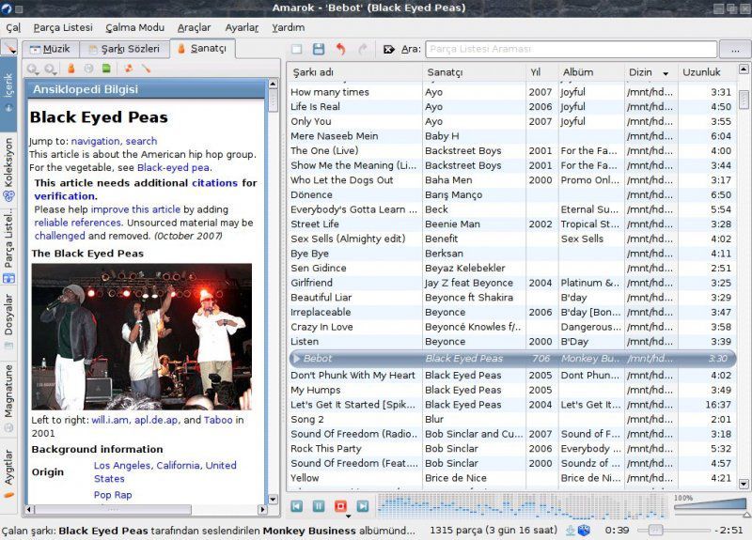Click the green album page icon in the Wikipedia toolbar
Image resolution: width=752 pixels, height=540 pixels.
pyautogui.click(x=106, y=69)
